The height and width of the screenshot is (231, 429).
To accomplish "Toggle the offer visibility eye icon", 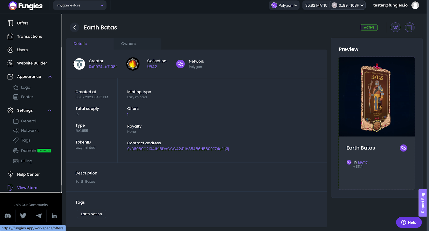I will (395, 27).
